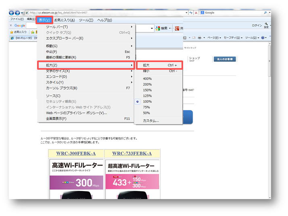Screen dimensions: 288x216
Task: Choose カスタム... custom zoom option
Action: pos(159,121)
